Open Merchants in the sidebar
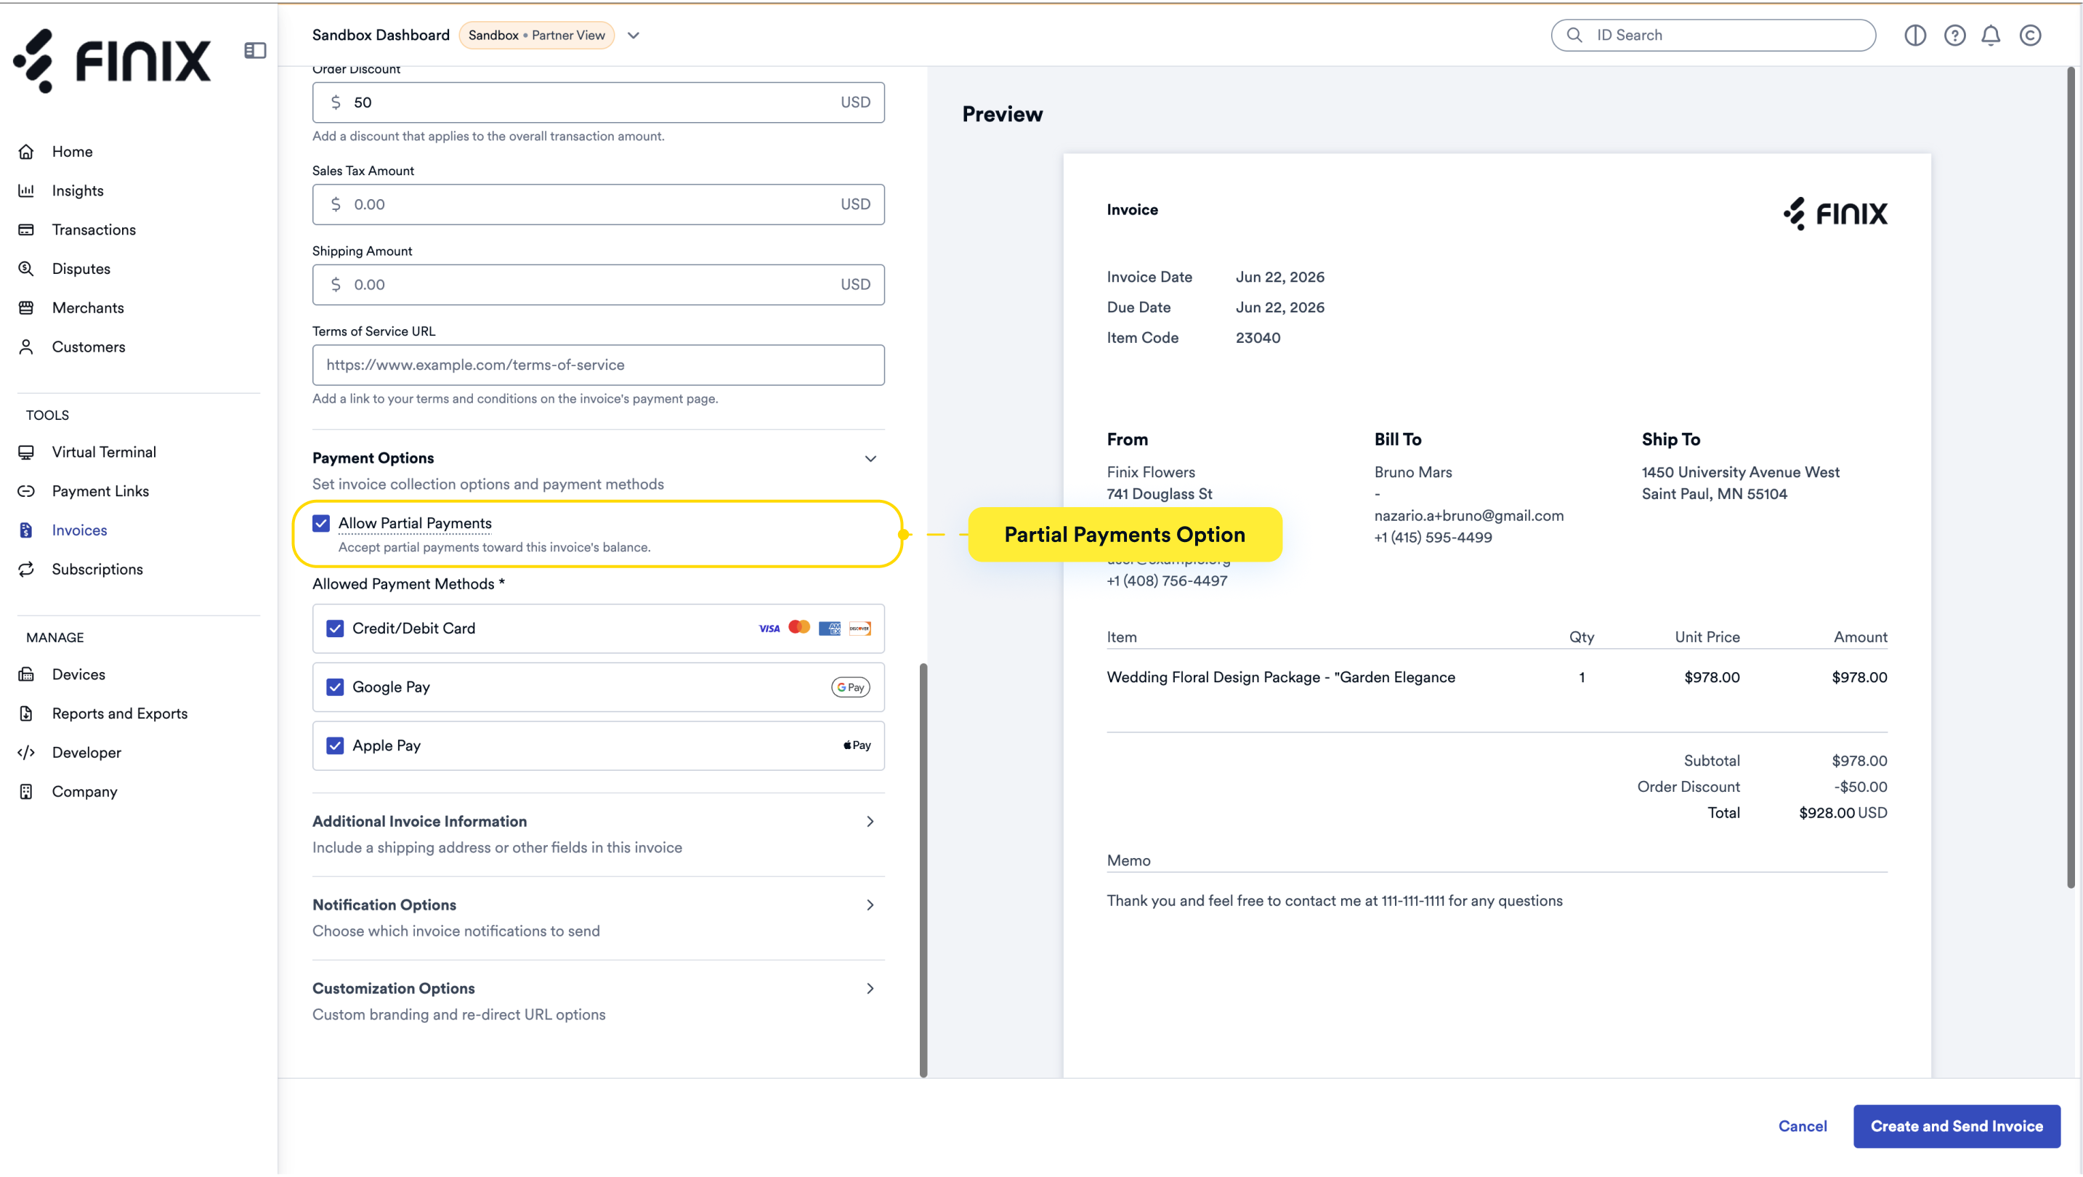Image resolution: width=2083 pixels, height=1177 pixels. (88, 307)
